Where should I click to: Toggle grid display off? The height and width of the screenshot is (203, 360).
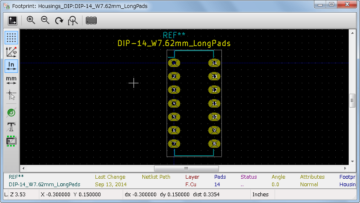coord(11,38)
